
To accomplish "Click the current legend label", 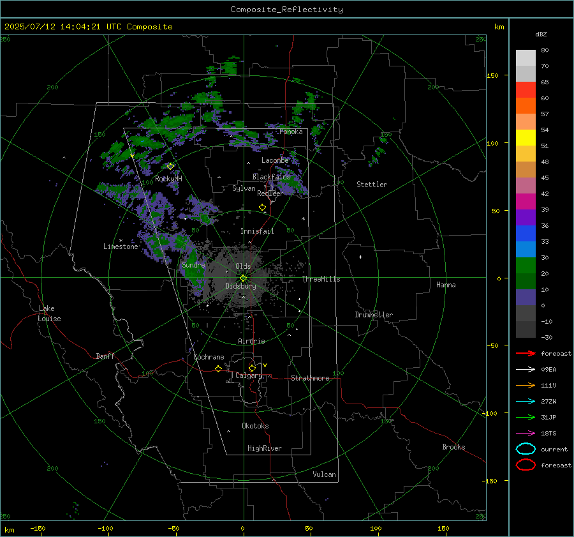I will [554, 449].
